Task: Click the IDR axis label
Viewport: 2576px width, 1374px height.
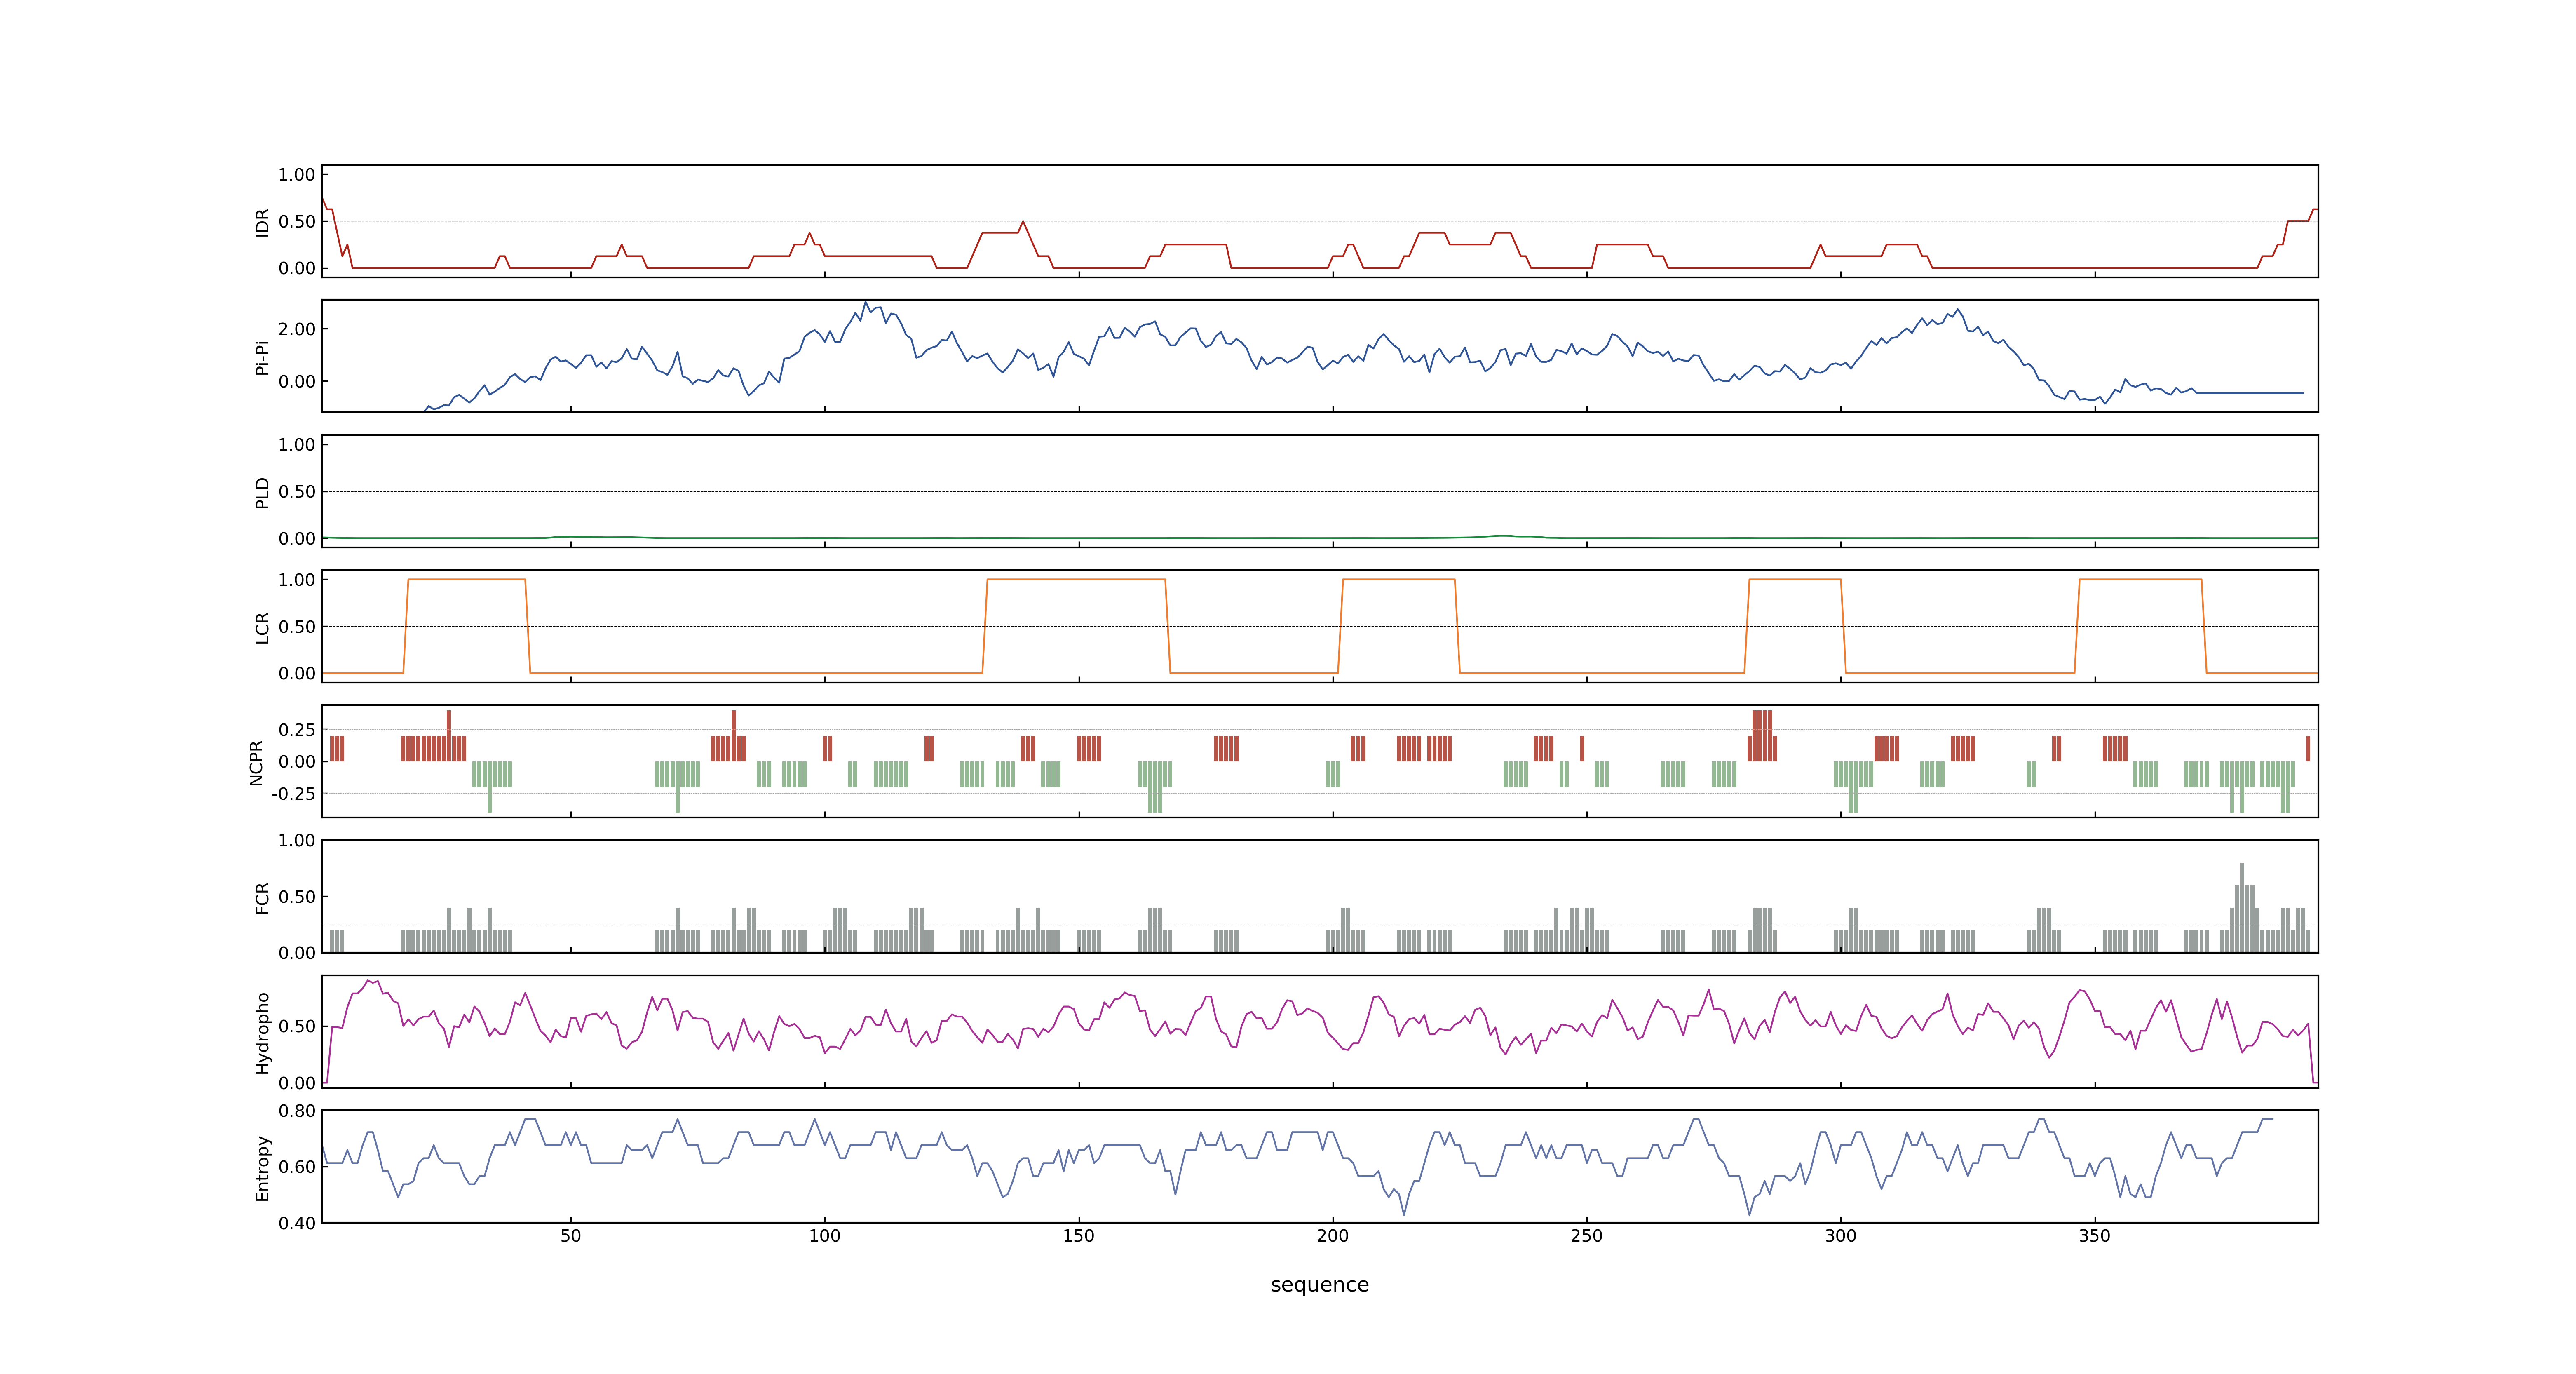Action: click(x=263, y=222)
